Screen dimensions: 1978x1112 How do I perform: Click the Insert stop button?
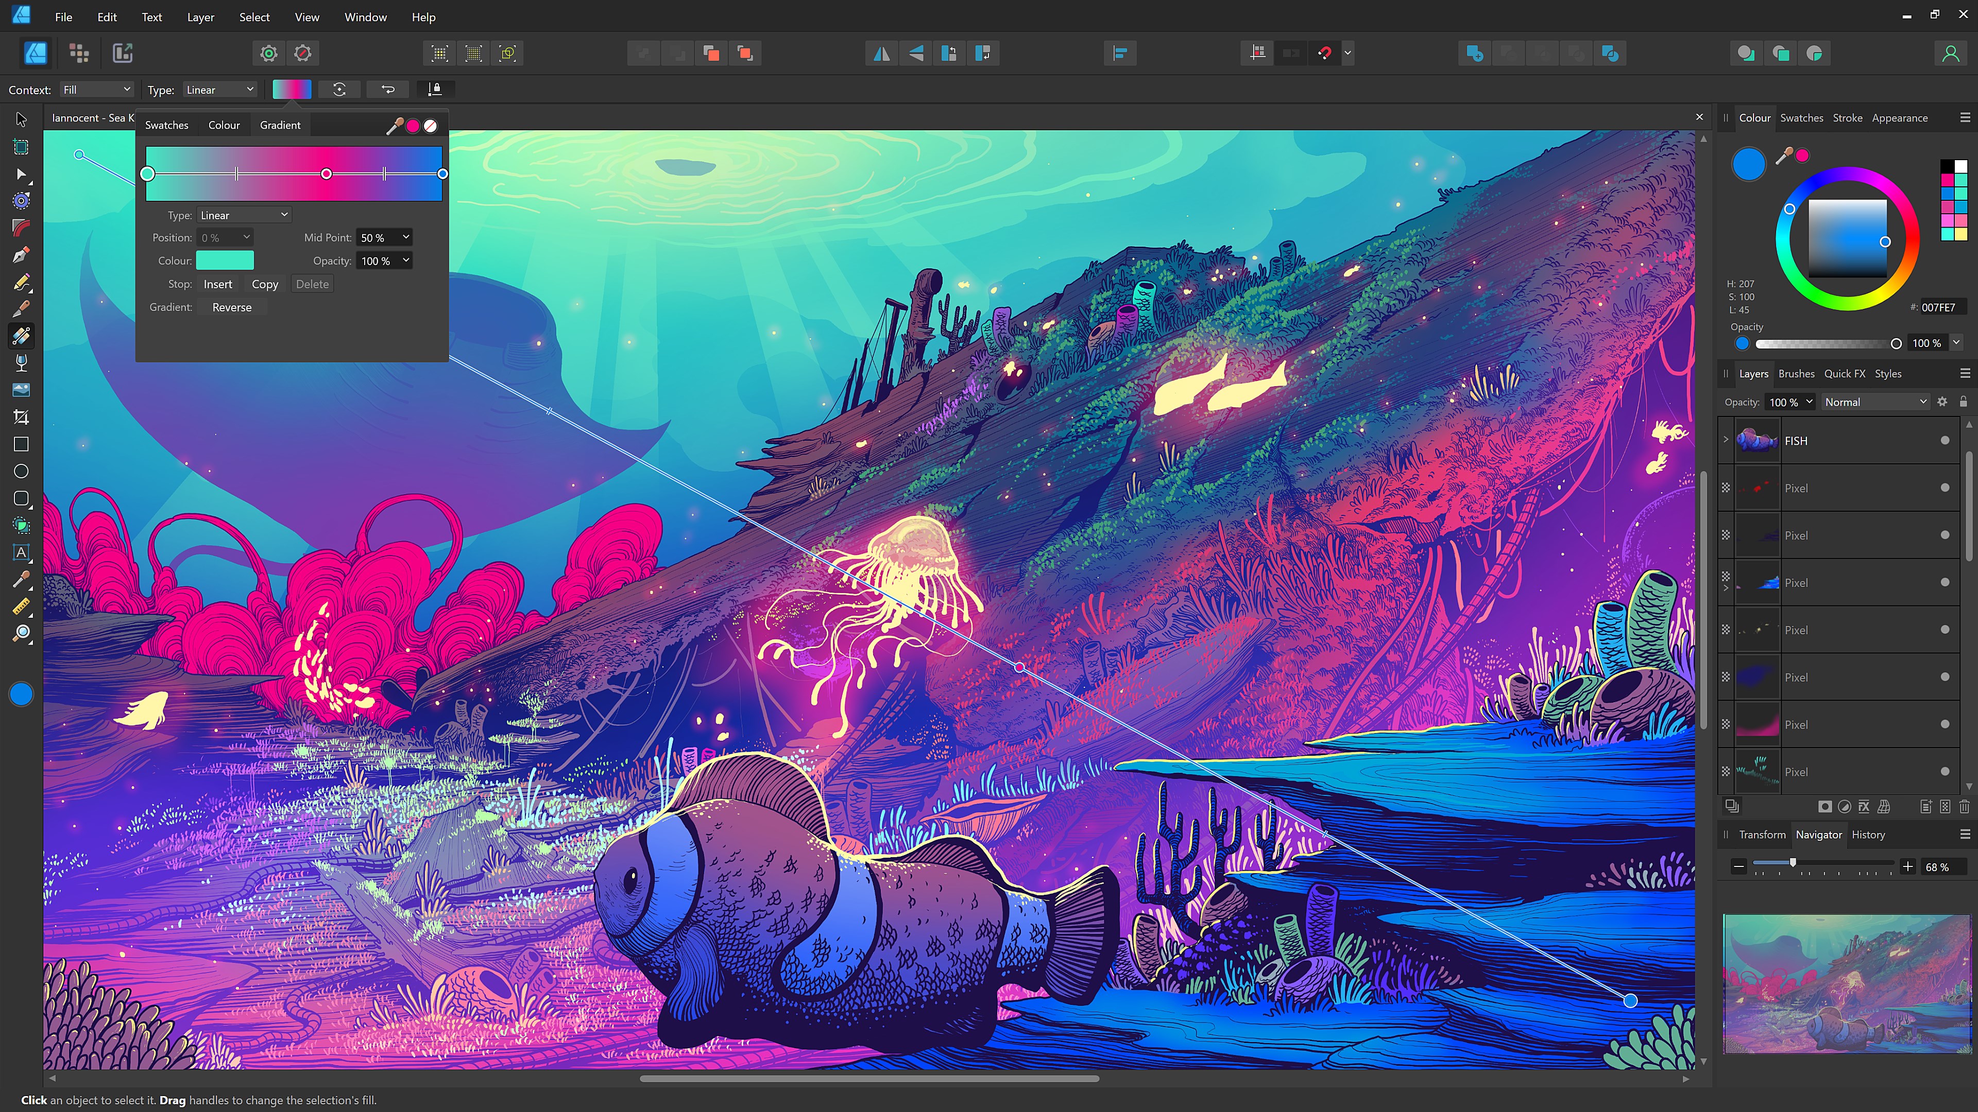click(x=217, y=284)
